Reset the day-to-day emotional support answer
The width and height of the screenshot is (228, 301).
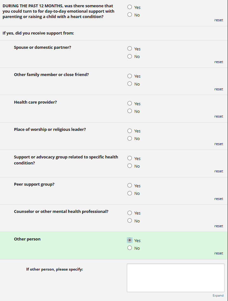218,20
